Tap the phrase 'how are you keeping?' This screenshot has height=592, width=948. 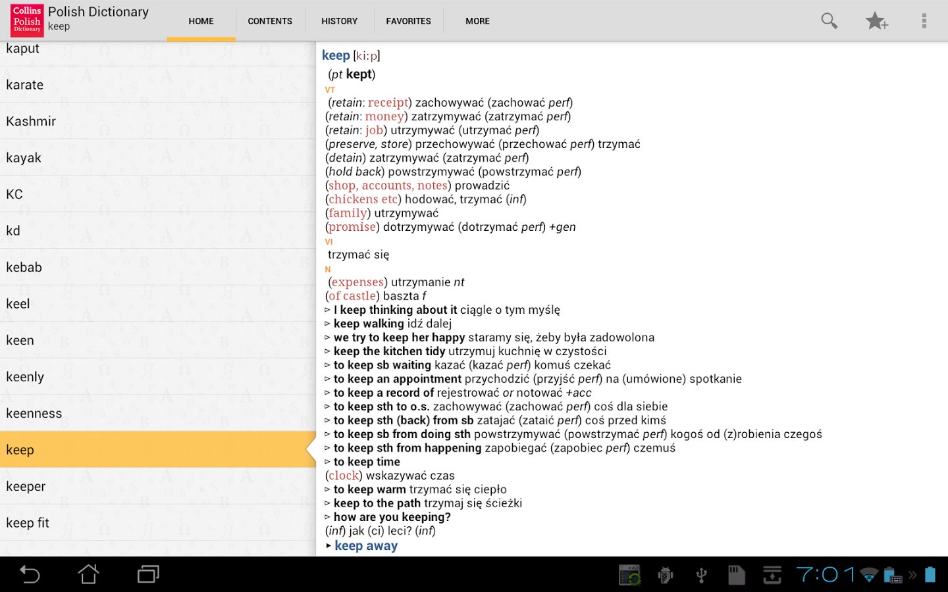coord(392,517)
